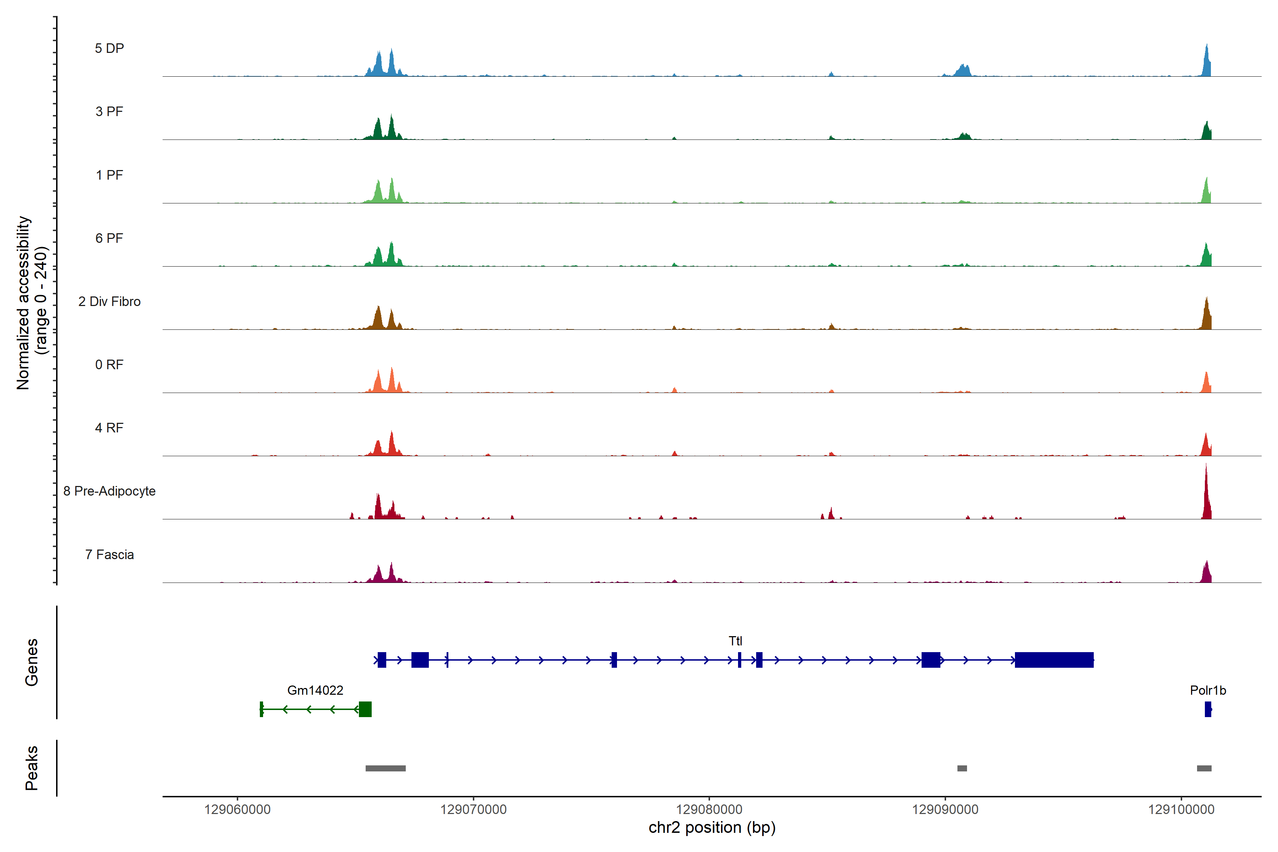Click the Polr1b blue exon marker
This screenshot has height=852, width=1278.
1207,709
